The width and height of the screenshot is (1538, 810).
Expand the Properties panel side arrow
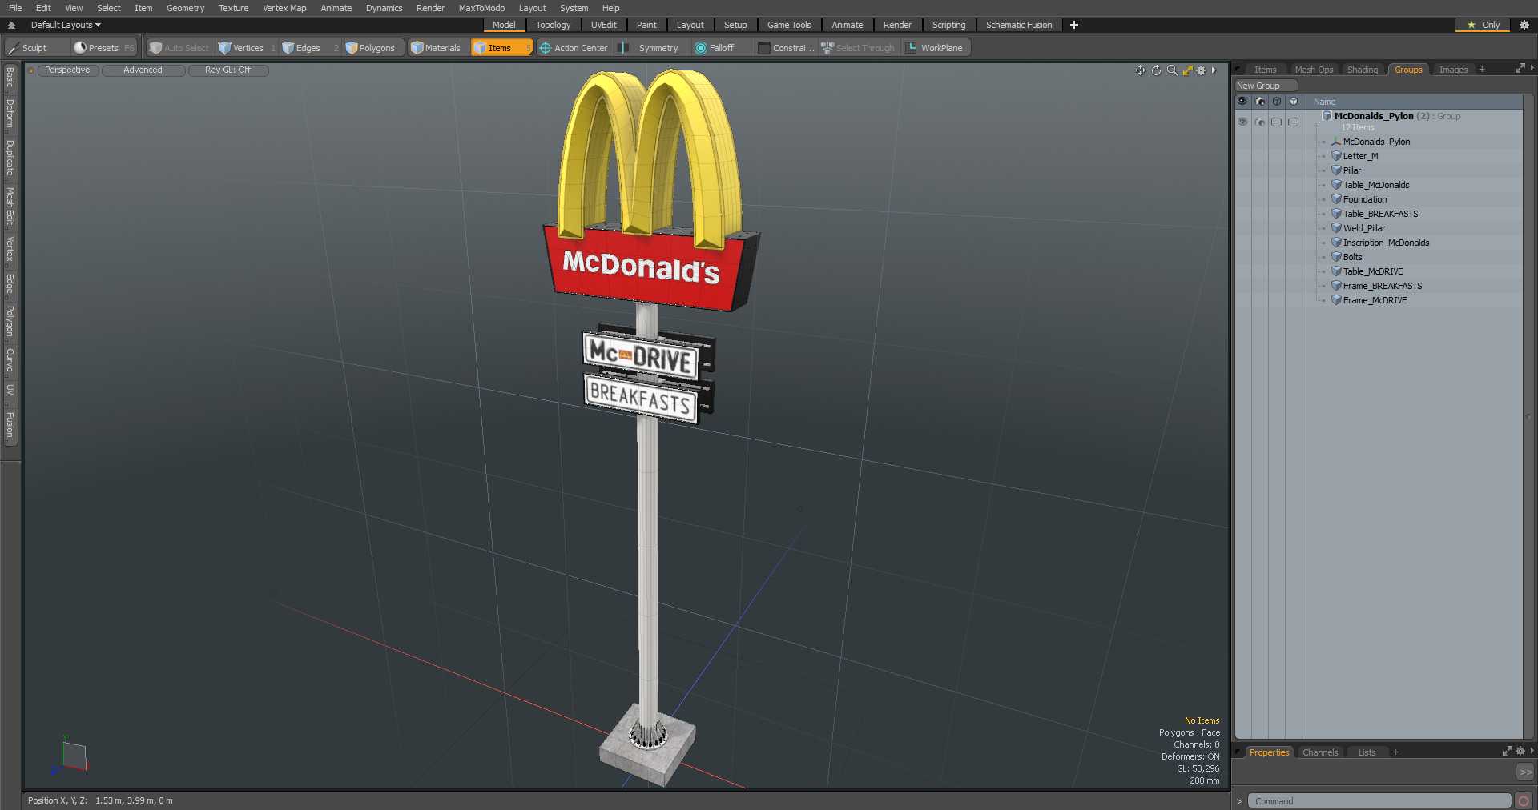(1532, 751)
